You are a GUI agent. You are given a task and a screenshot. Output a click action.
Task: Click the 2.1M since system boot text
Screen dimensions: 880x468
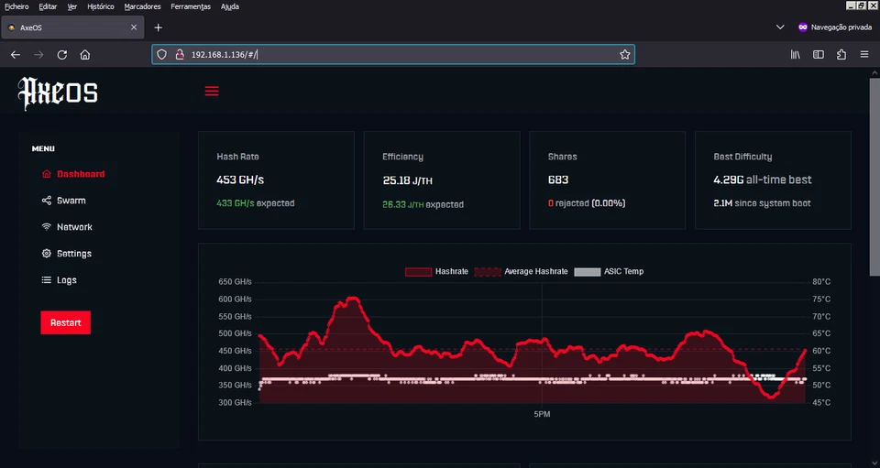point(762,203)
